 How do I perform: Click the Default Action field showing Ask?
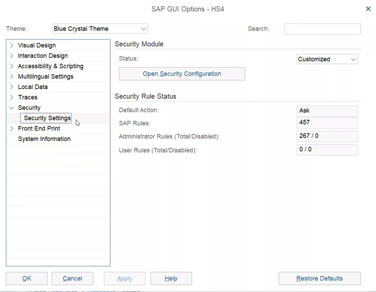click(327, 111)
